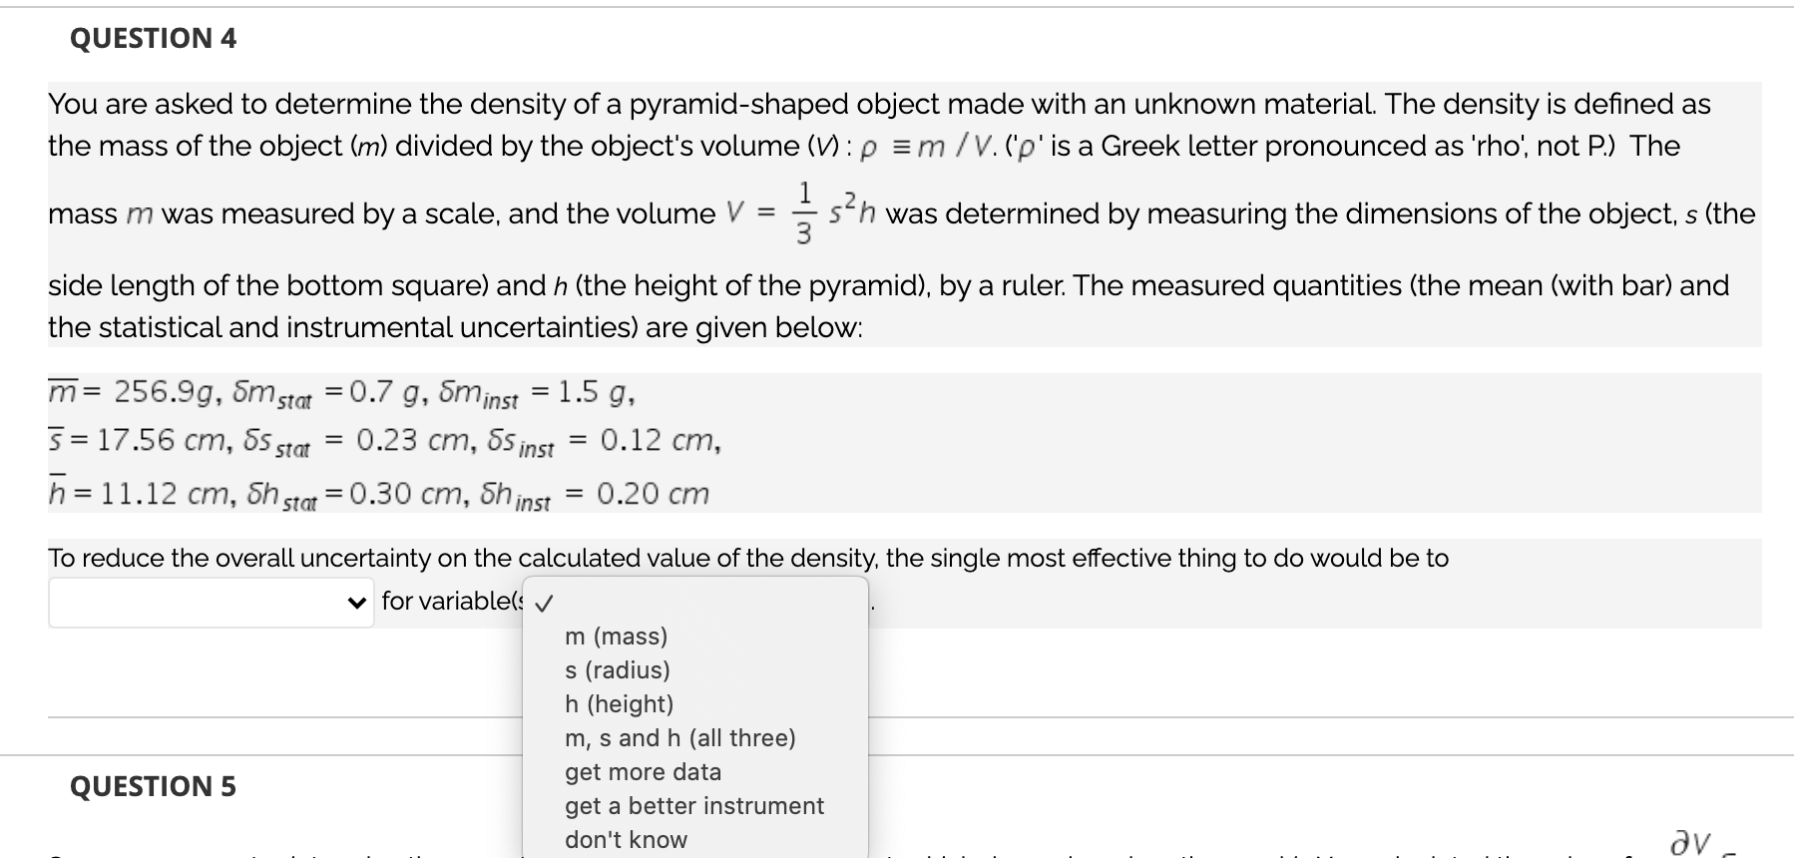Click the checkmark in the variable dropdown
Image resolution: width=1794 pixels, height=858 pixels.
coord(545,603)
